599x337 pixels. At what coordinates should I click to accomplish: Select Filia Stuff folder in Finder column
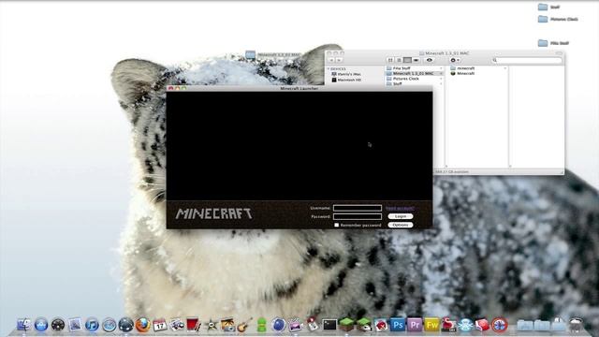pyautogui.click(x=415, y=68)
